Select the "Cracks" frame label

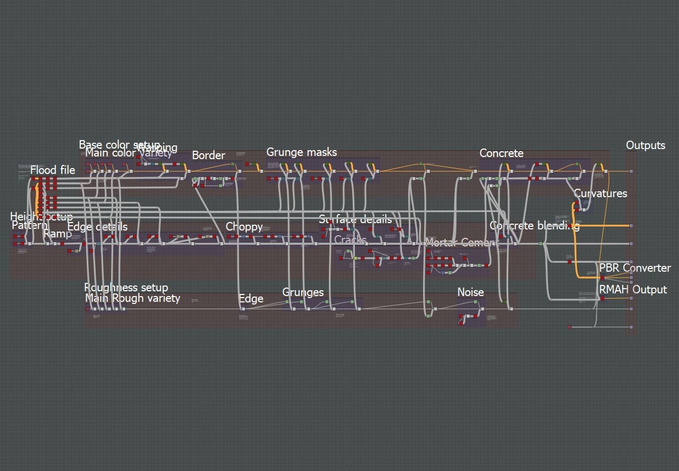pyautogui.click(x=350, y=240)
